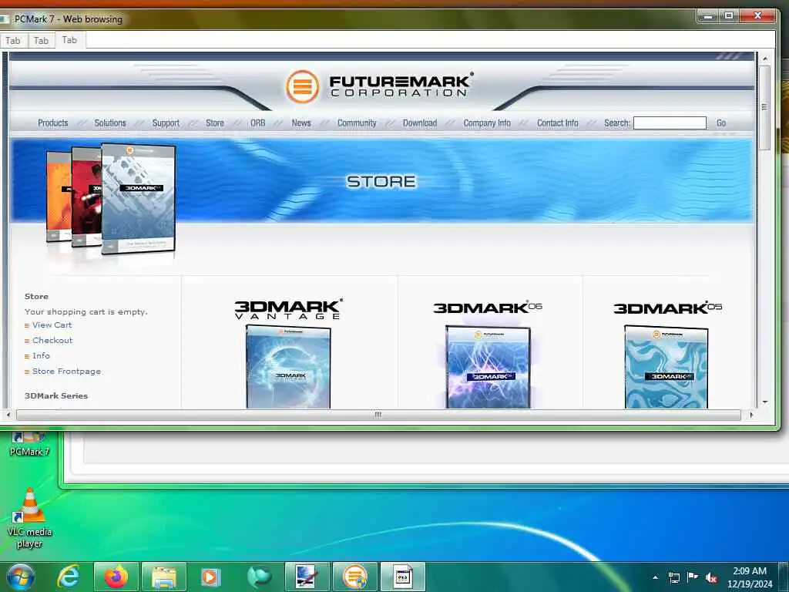Open the VLC media player desktop shortcut
This screenshot has width=789, height=592.
pos(30,518)
